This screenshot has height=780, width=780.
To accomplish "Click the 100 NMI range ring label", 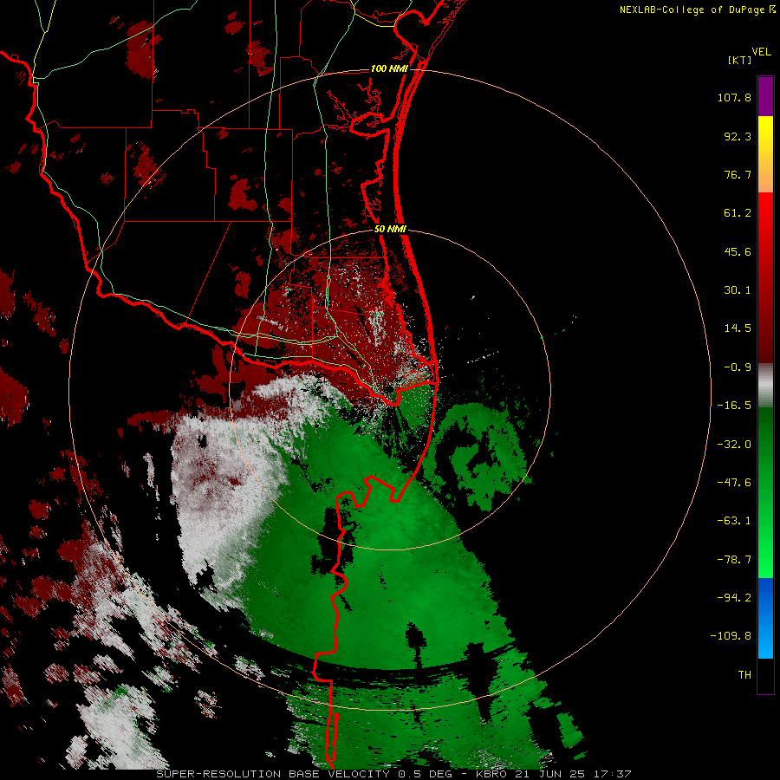I will [389, 68].
